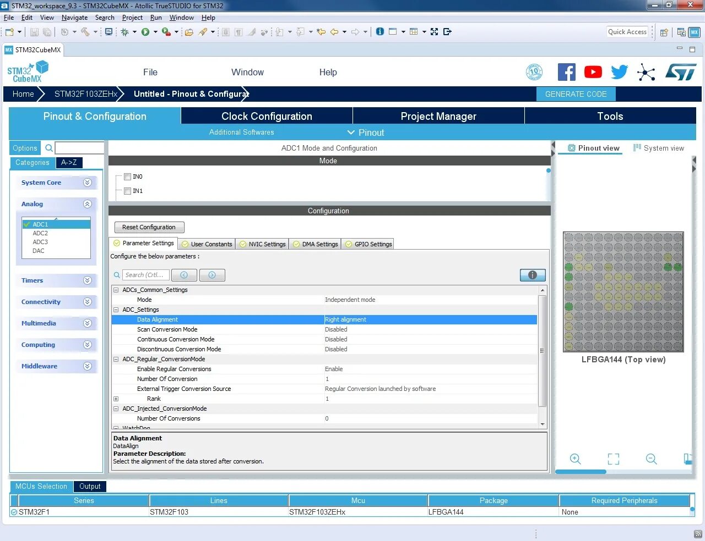Open the Navigate menu
The width and height of the screenshot is (705, 541).
74,18
